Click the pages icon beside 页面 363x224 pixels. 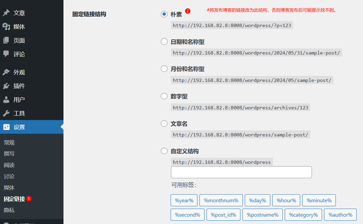coord(6,40)
